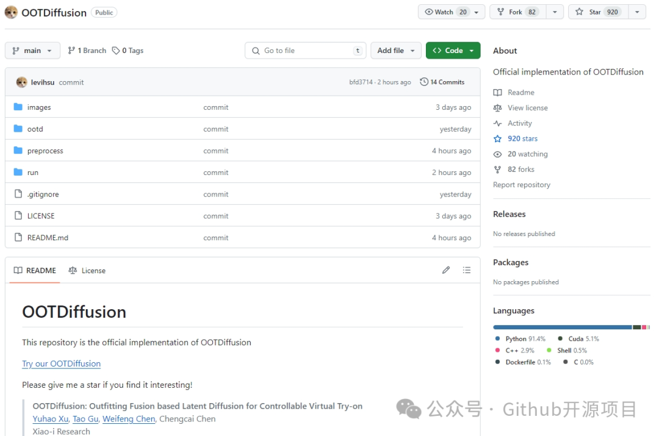The width and height of the screenshot is (659, 436).
Task: Click the preprocess folder icon
Action: pyautogui.click(x=18, y=150)
